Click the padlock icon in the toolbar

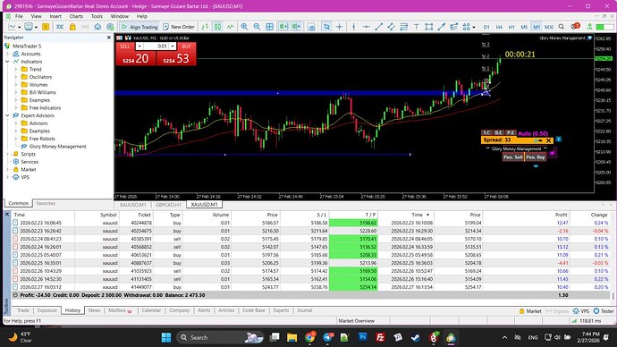(x=72, y=27)
